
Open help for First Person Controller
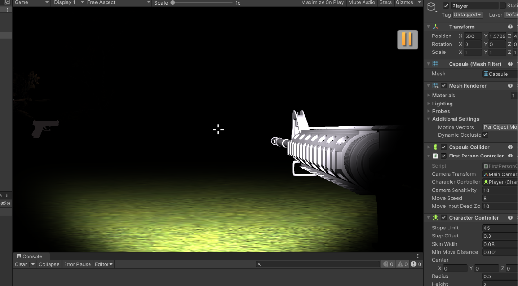pyautogui.click(x=510, y=156)
